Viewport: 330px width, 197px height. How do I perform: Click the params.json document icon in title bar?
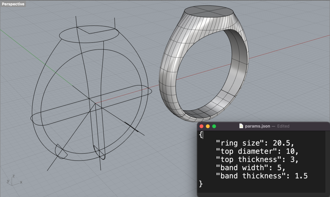click(x=241, y=126)
